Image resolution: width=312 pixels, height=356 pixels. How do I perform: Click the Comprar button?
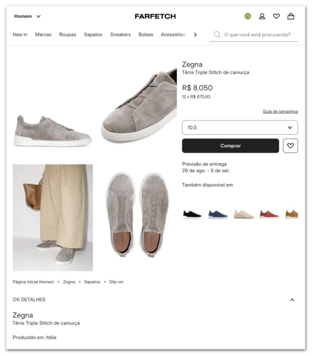[x=230, y=146]
